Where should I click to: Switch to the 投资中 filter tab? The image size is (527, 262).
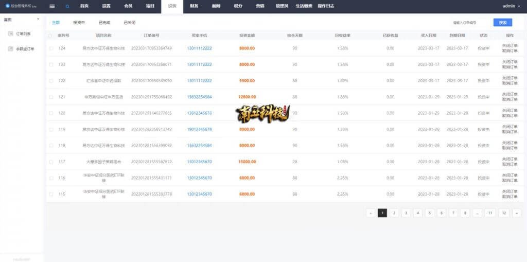(79, 23)
